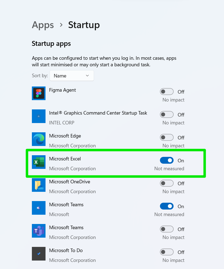The image size is (224, 269).
Task: Click the Microsoft OneDrive app icon
Action: point(39,185)
